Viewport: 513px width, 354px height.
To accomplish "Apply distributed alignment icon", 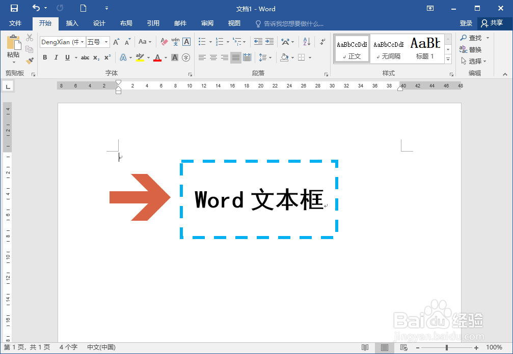I will click(x=247, y=58).
